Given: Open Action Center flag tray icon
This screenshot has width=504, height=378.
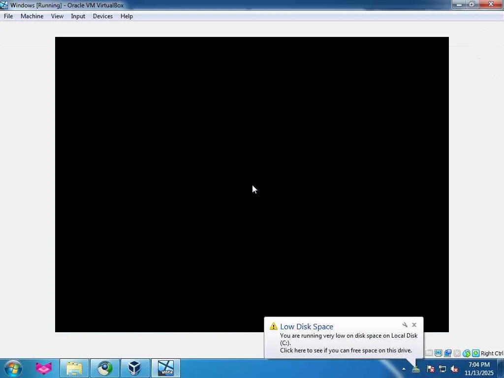Looking at the screenshot, I should 431,369.
